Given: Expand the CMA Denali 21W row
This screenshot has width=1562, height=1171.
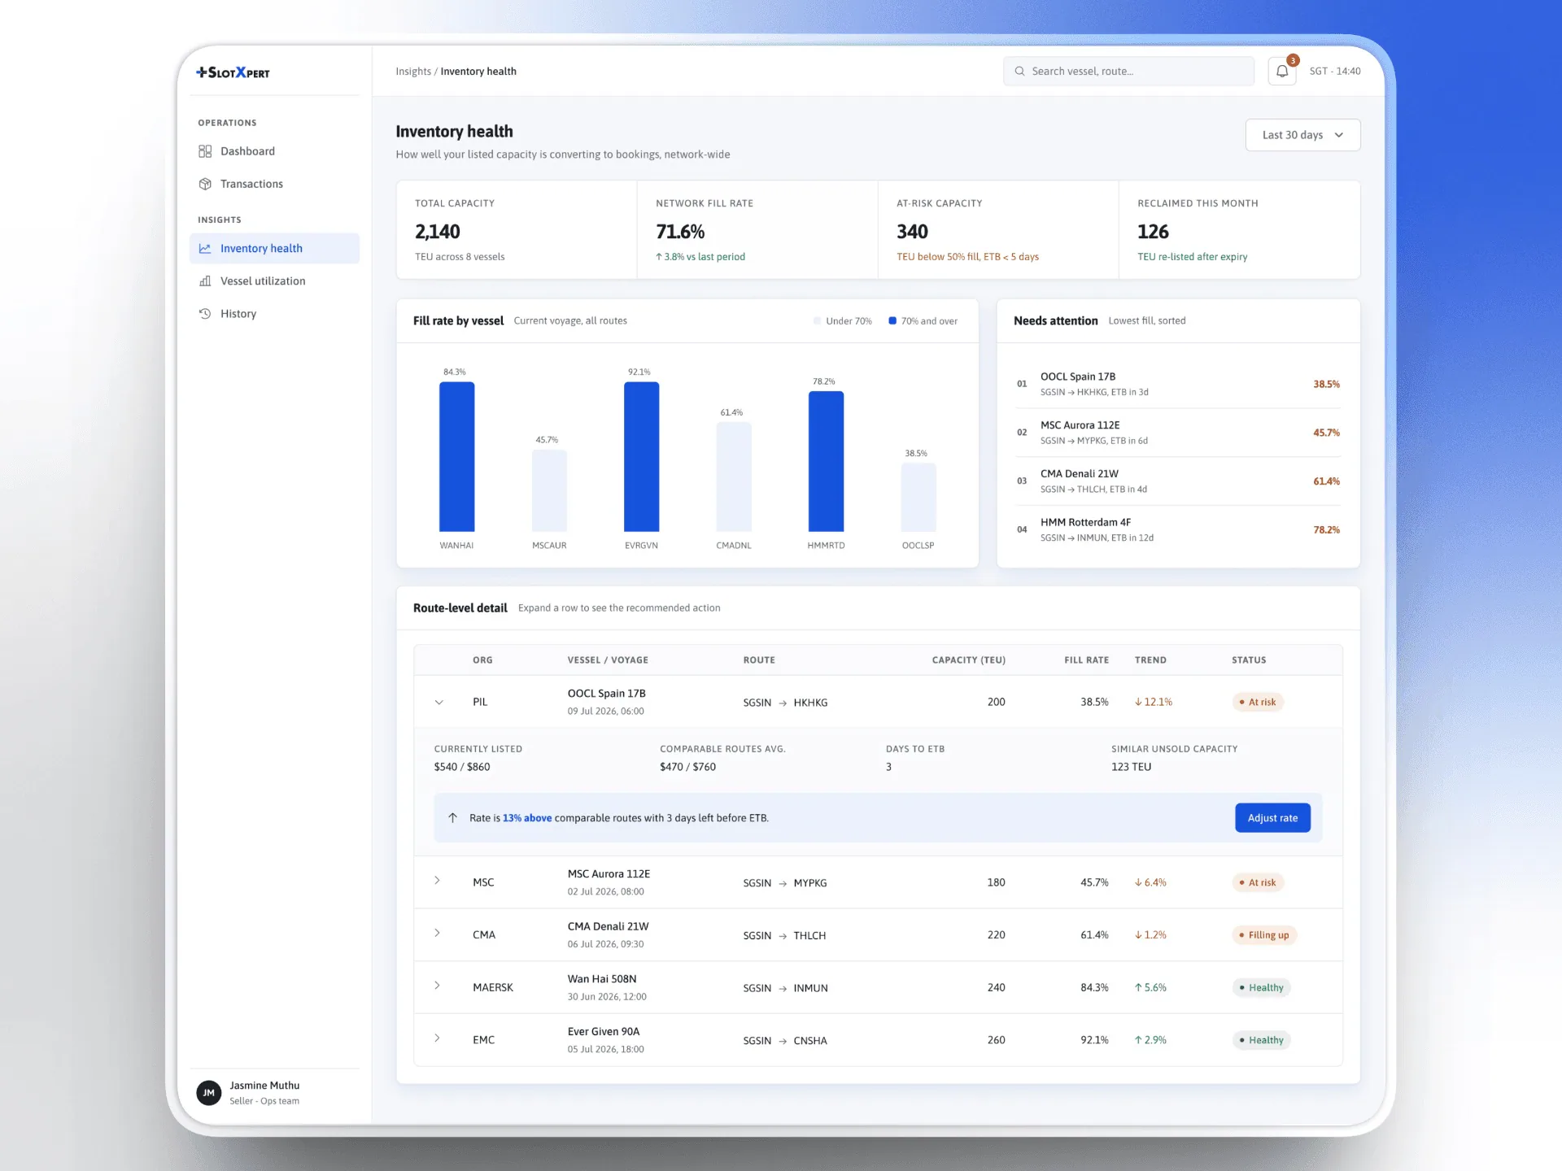Looking at the screenshot, I should pyautogui.click(x=437, y=933).
